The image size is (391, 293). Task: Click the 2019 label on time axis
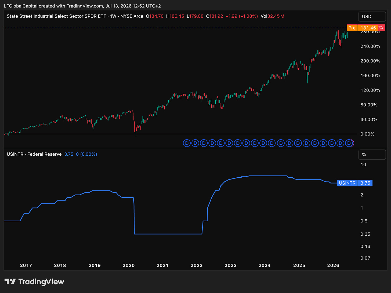(95, 265)
